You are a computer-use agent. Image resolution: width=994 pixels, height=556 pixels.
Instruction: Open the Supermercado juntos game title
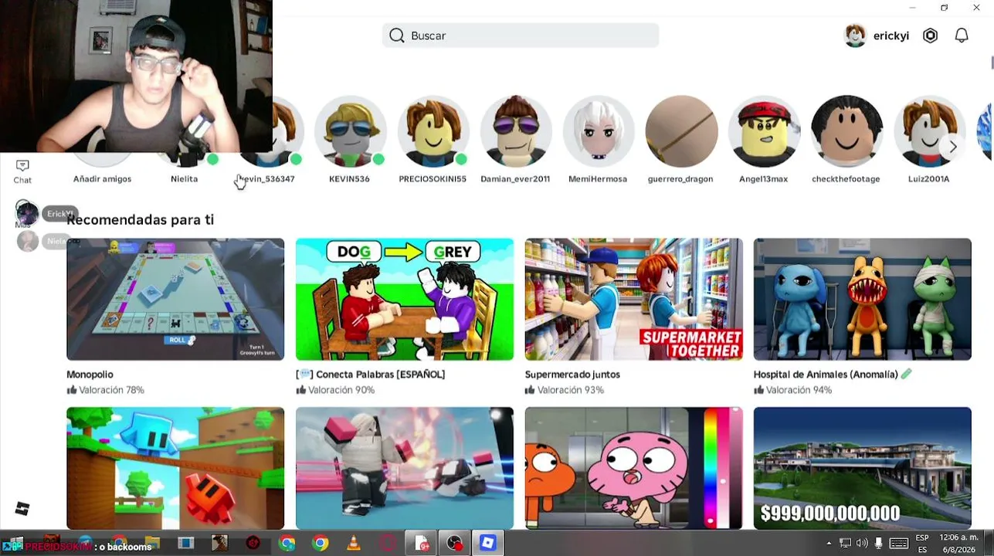tap(572, 375)
